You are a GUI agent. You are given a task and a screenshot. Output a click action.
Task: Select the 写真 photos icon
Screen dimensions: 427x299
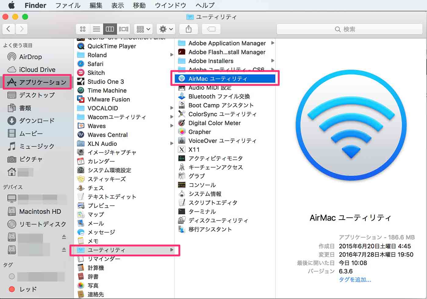pyautogui.click(x=81, y=285)
